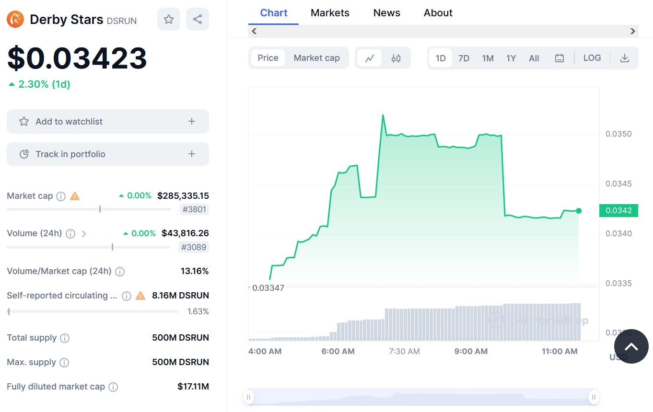This screenshot has height=412, width=653.
Task: Click the Market cap warning triangle
Action: (75, 196)
